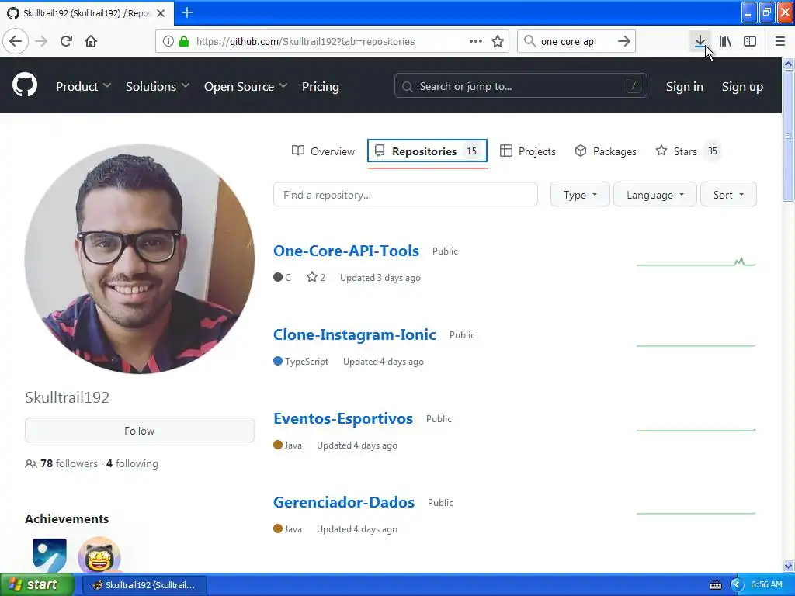
Task: Open the Gerenciador-Dados repository
Action: (344, 502)
